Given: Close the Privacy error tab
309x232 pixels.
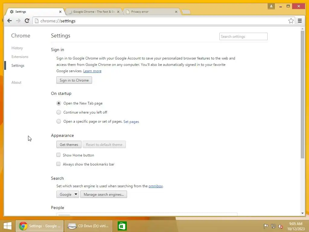Looking at the screenshot, I should (x=176, y=12).
